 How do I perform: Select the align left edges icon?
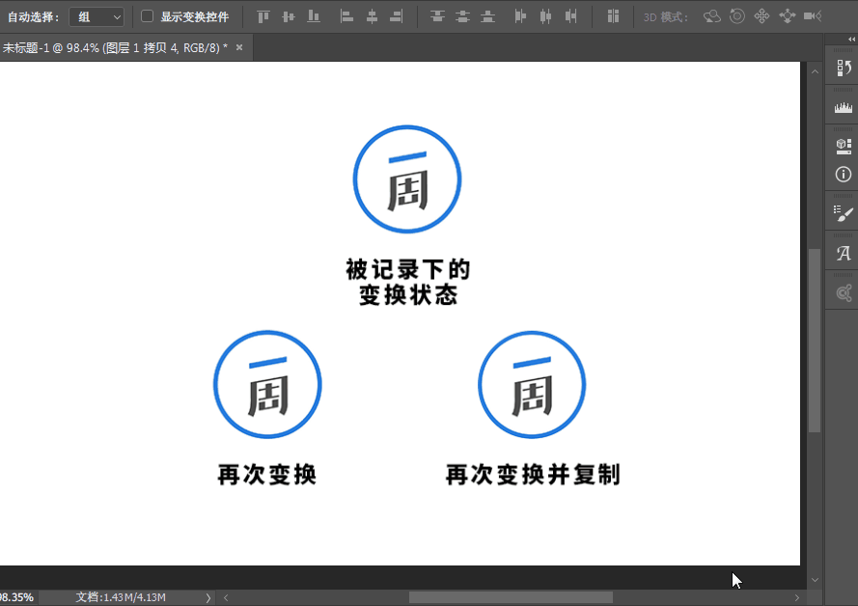tap(345, 16)
